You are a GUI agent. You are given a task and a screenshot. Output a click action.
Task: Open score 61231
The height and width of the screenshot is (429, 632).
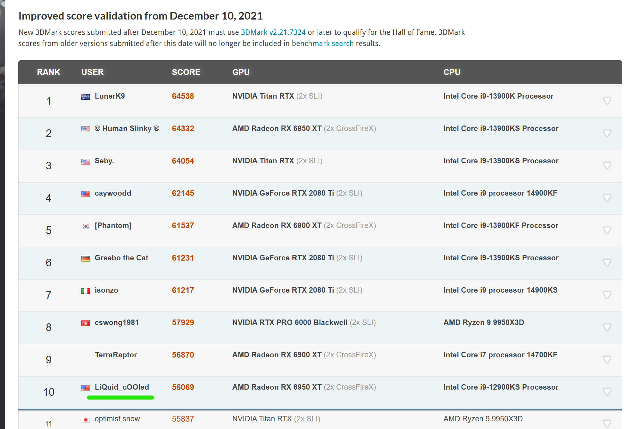coord(183,258)
